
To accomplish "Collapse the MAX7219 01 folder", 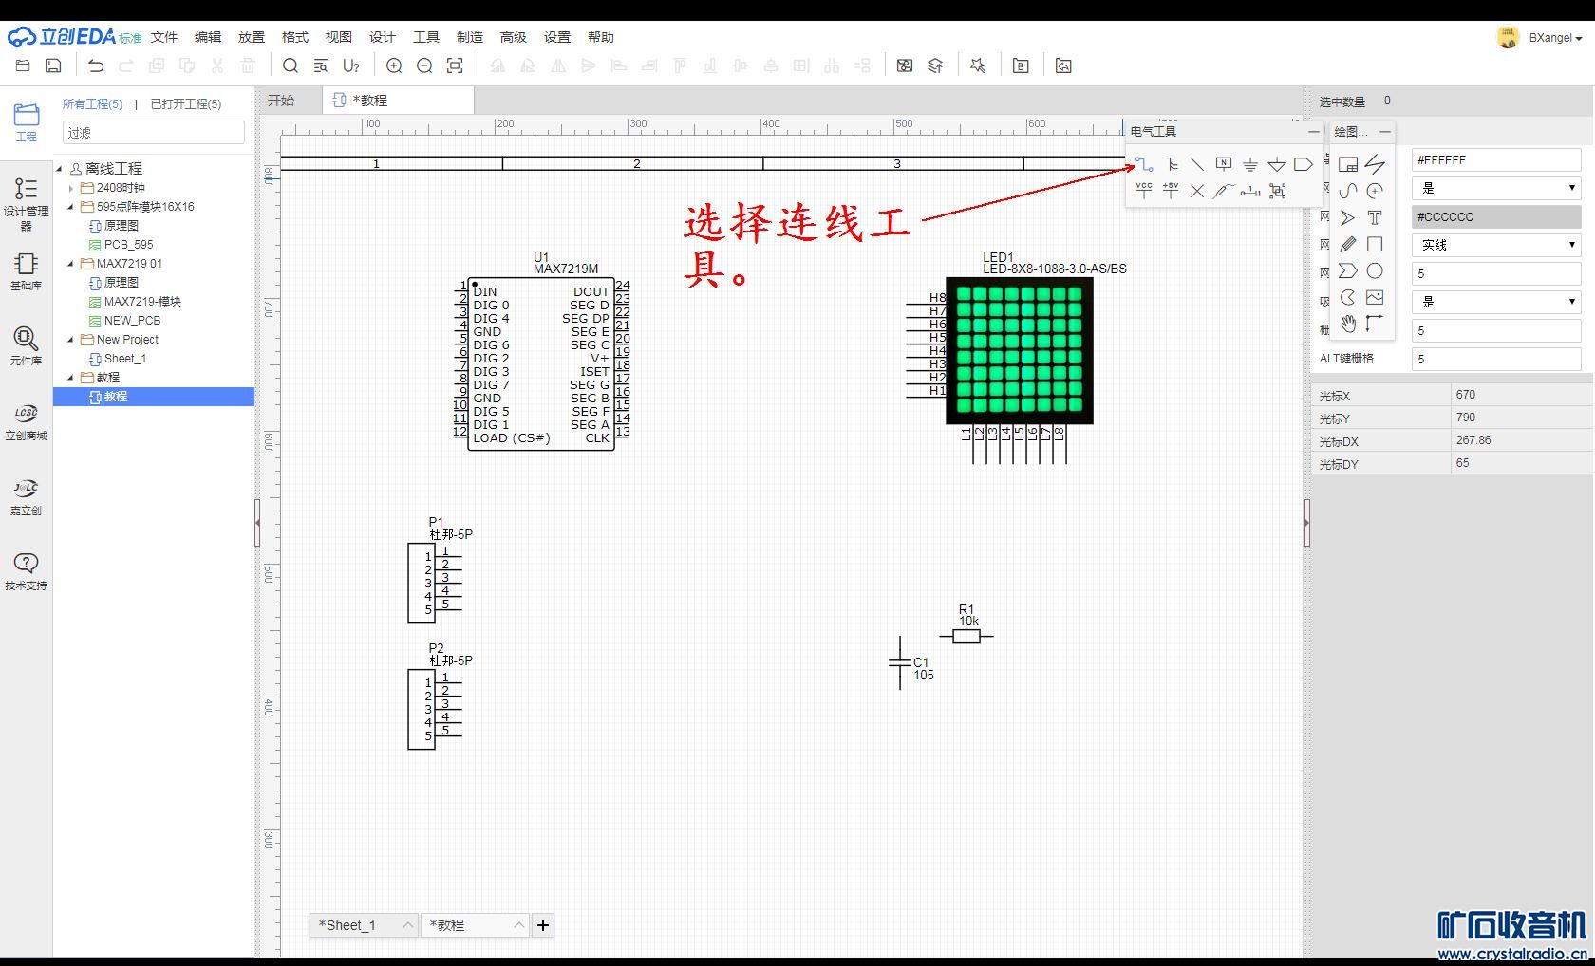I will tap(71, 264).
